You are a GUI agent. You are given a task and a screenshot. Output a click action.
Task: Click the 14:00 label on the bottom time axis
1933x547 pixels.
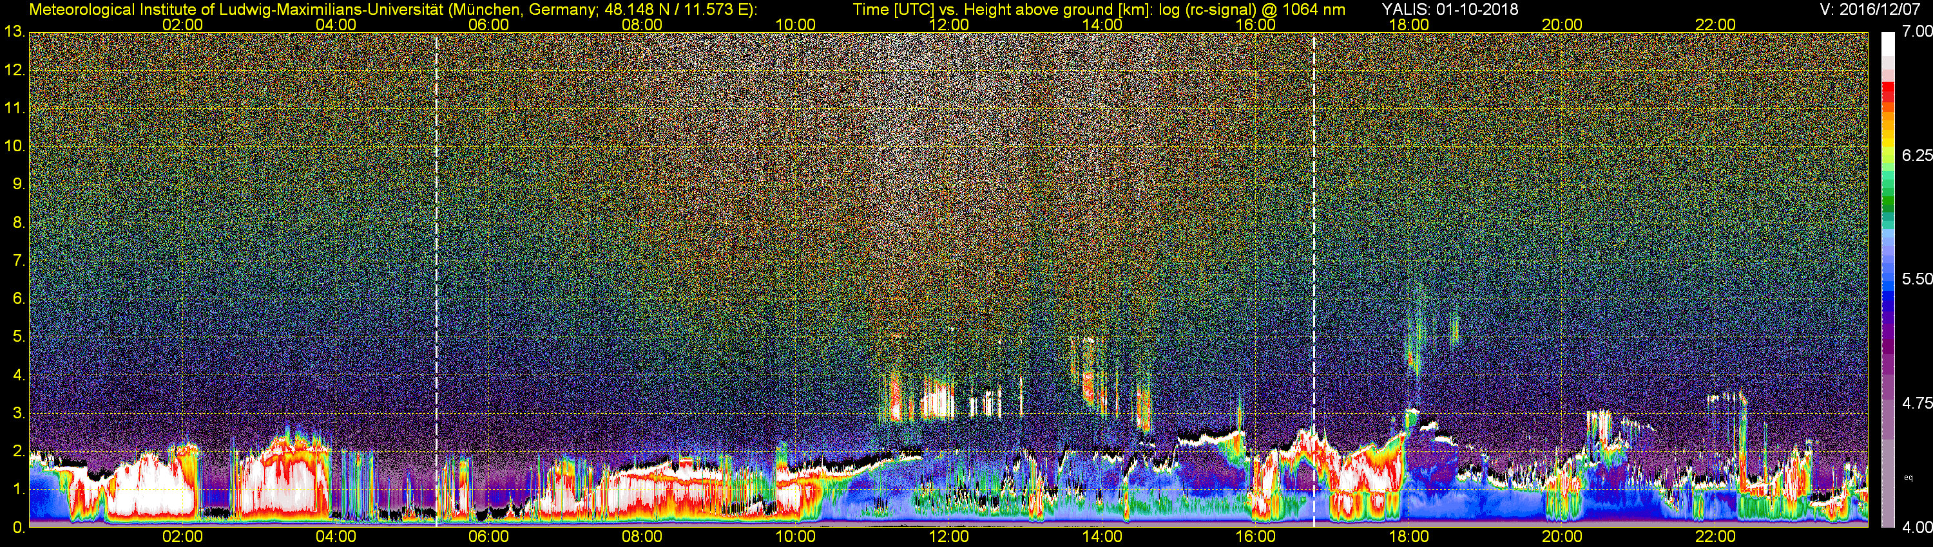pyautogui.click(x=1102, y=537)
